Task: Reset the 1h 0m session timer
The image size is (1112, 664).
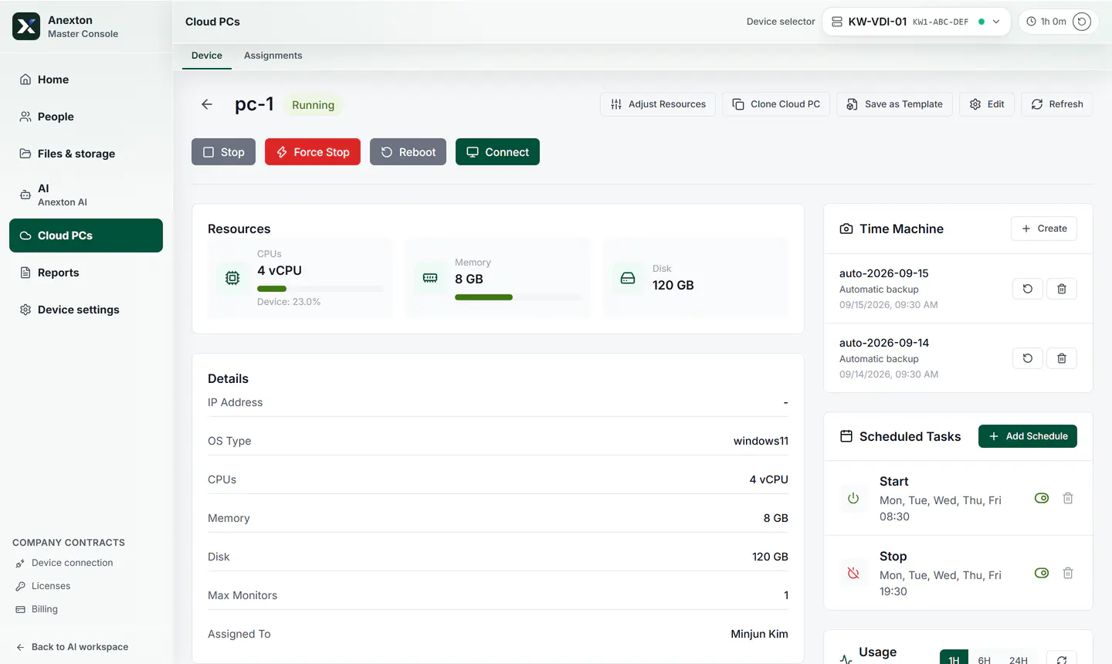Action: pyautogui.click(x=1082, y=22)
